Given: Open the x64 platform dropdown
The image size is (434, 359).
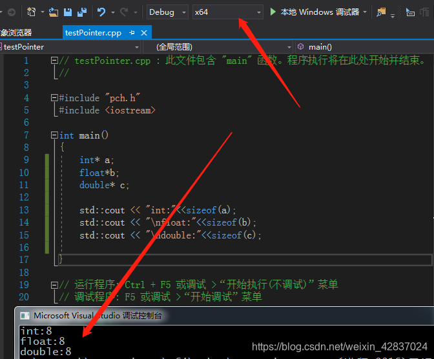Looking at the screenshot, I should 227,12.
